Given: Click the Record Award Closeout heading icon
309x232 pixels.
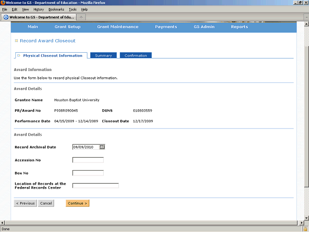Looking at the screenshot, I should pyautogui.click(x=16, y=41).
